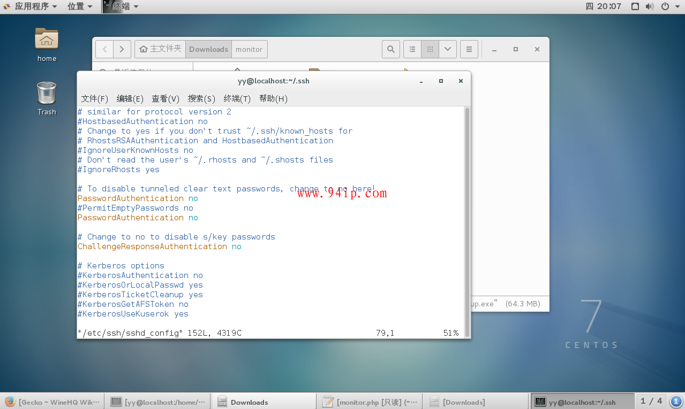Open hamburger menu in Files window

[469, 49]
